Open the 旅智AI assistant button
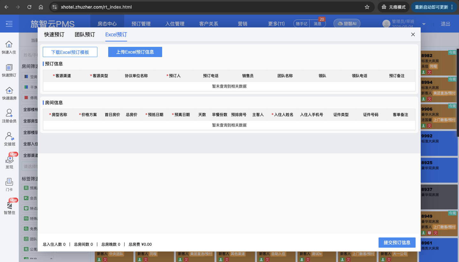459x262 pixels. click(347, 24)
